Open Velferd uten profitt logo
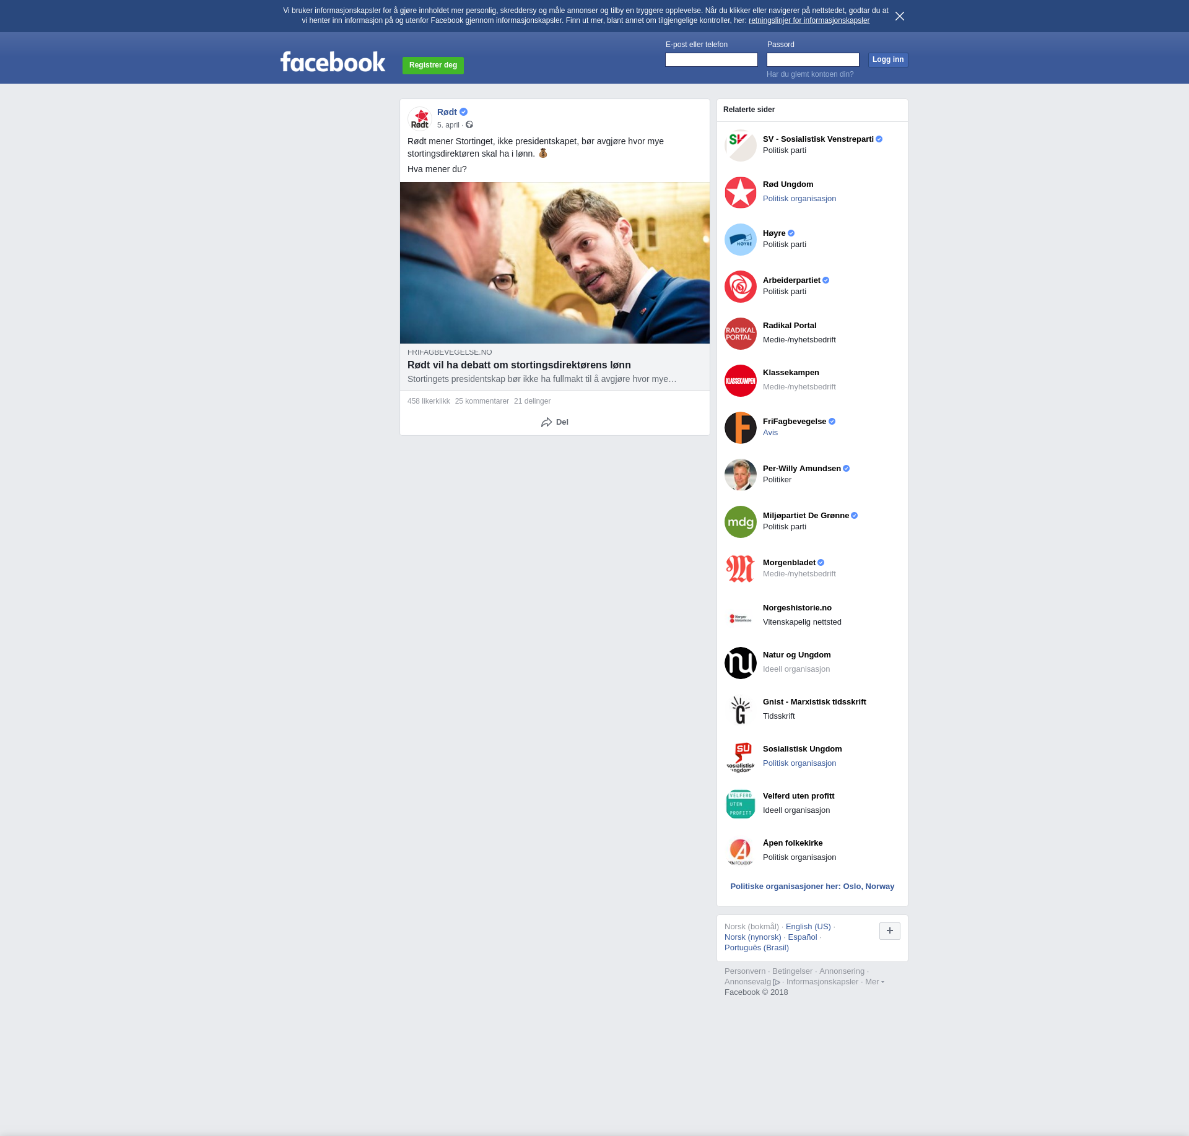This screenshot has width=1189, height=1136. tap(741, 804)
